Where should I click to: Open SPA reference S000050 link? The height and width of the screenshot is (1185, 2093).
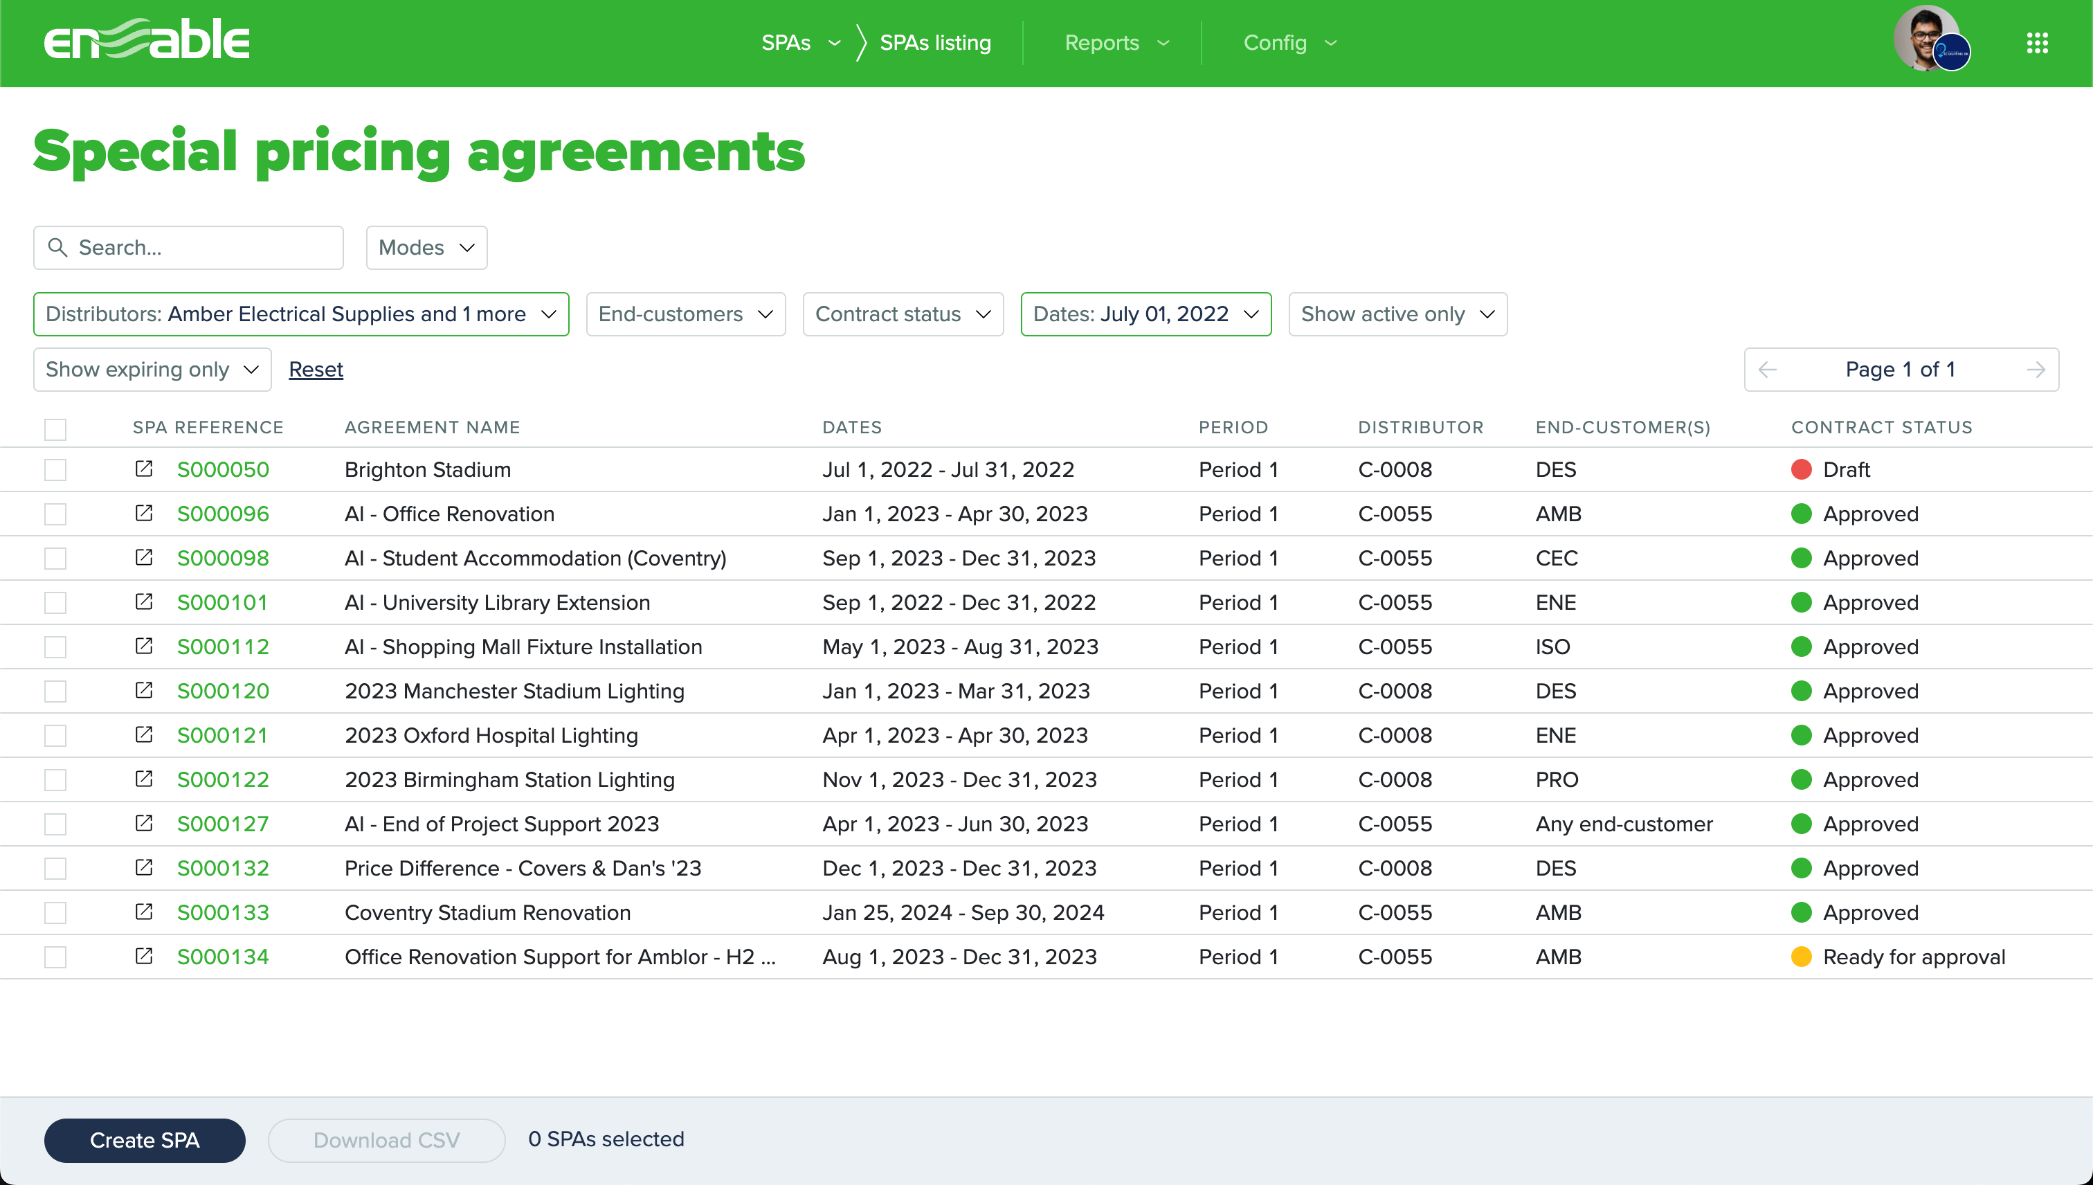(223, 469)
